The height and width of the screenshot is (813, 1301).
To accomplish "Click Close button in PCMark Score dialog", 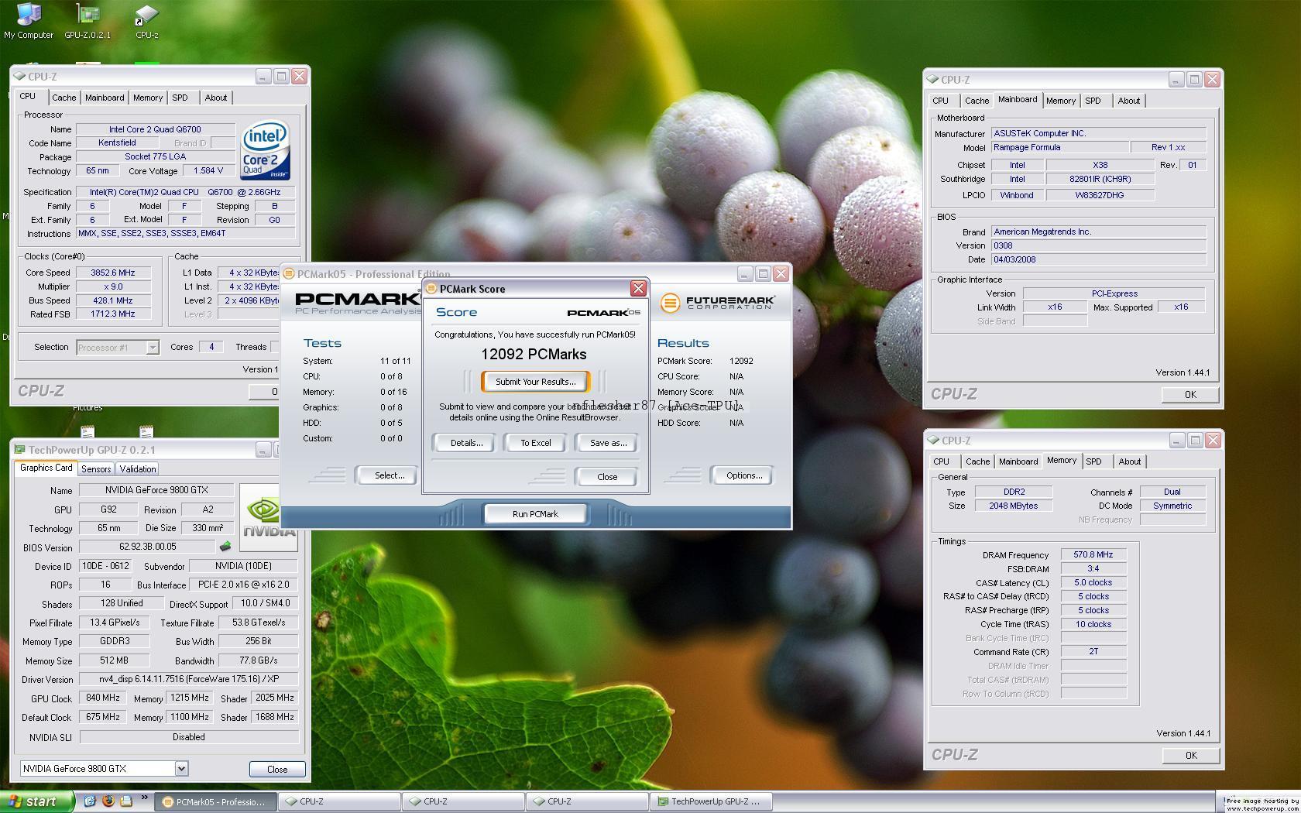I will click(607, 476).
